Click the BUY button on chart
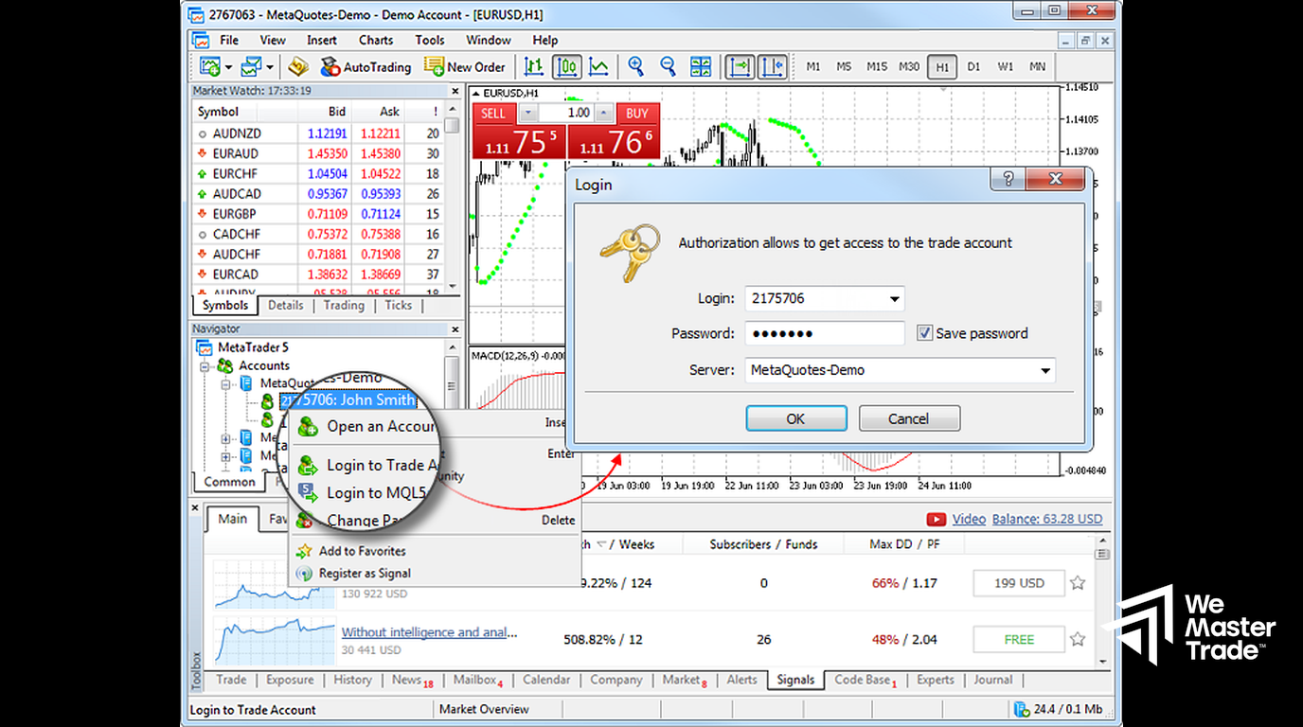The height and width of the screenshot is (727, 1303). coord(637,114)
